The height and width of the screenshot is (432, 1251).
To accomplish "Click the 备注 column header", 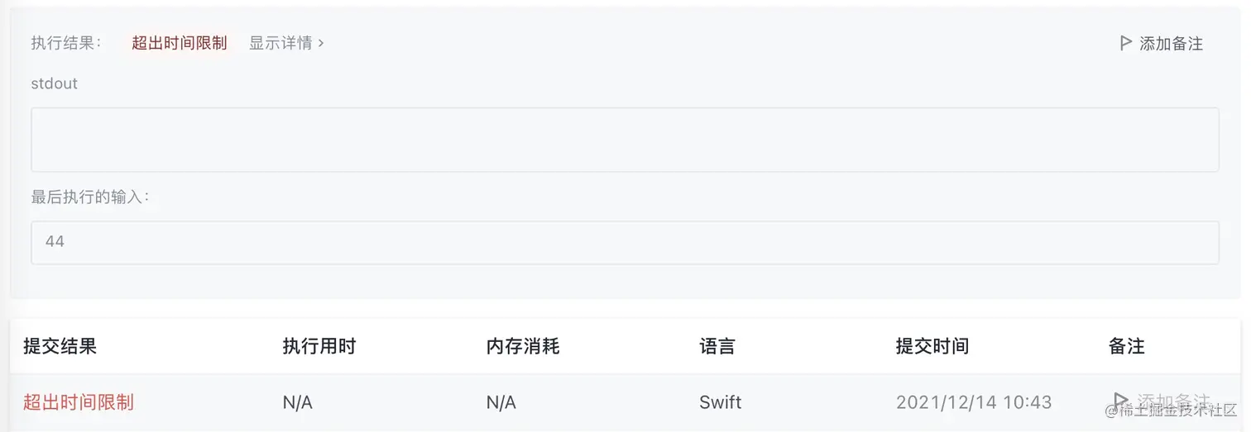I will coord(1126,346).
